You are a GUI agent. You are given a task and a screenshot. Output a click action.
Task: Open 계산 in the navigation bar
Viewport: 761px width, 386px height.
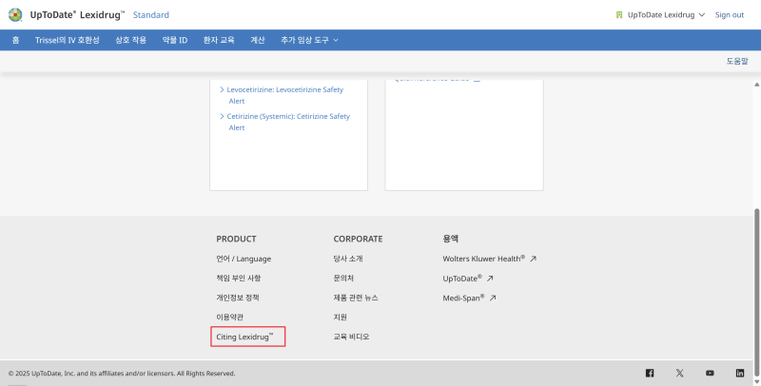(257, 40)
